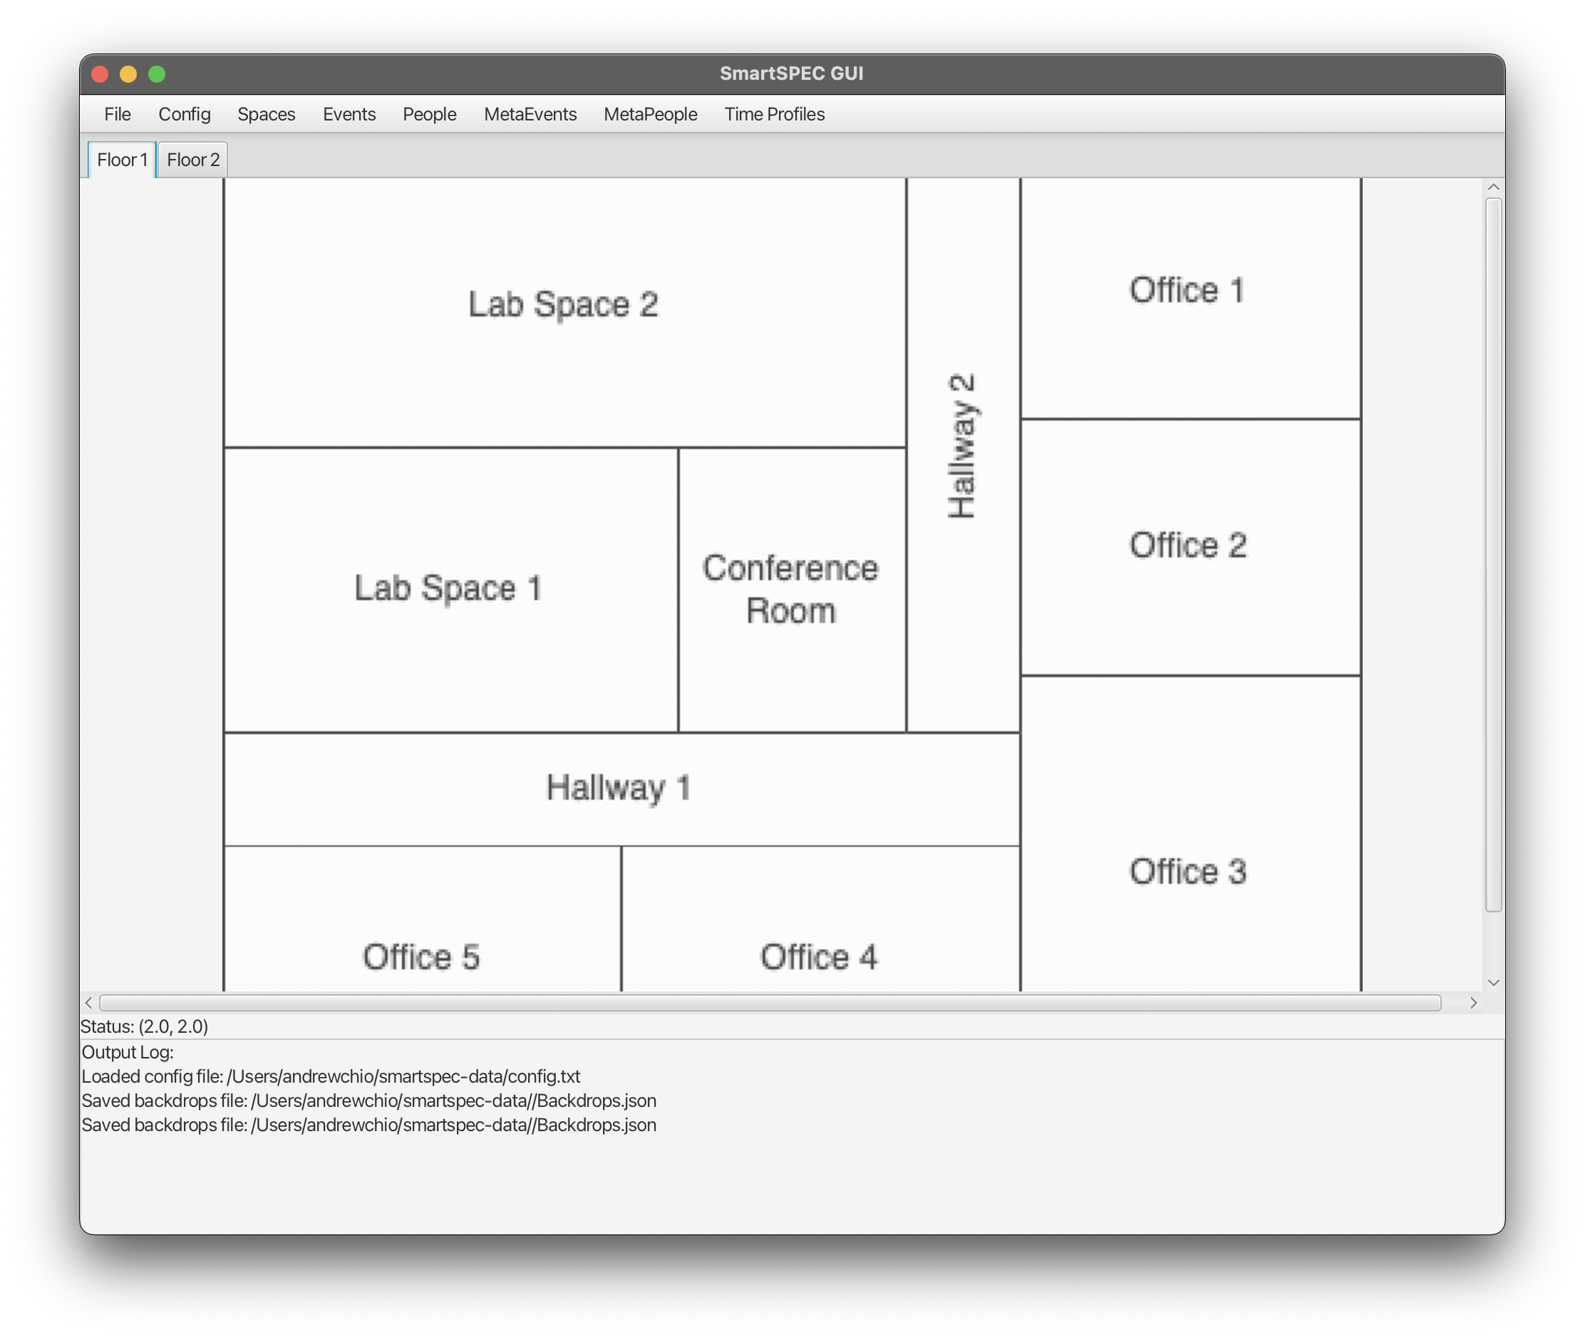This screenshot has width=1585, height=1340.
Task: Open the Time Profiles menu
Action: (x=774, y=114)
